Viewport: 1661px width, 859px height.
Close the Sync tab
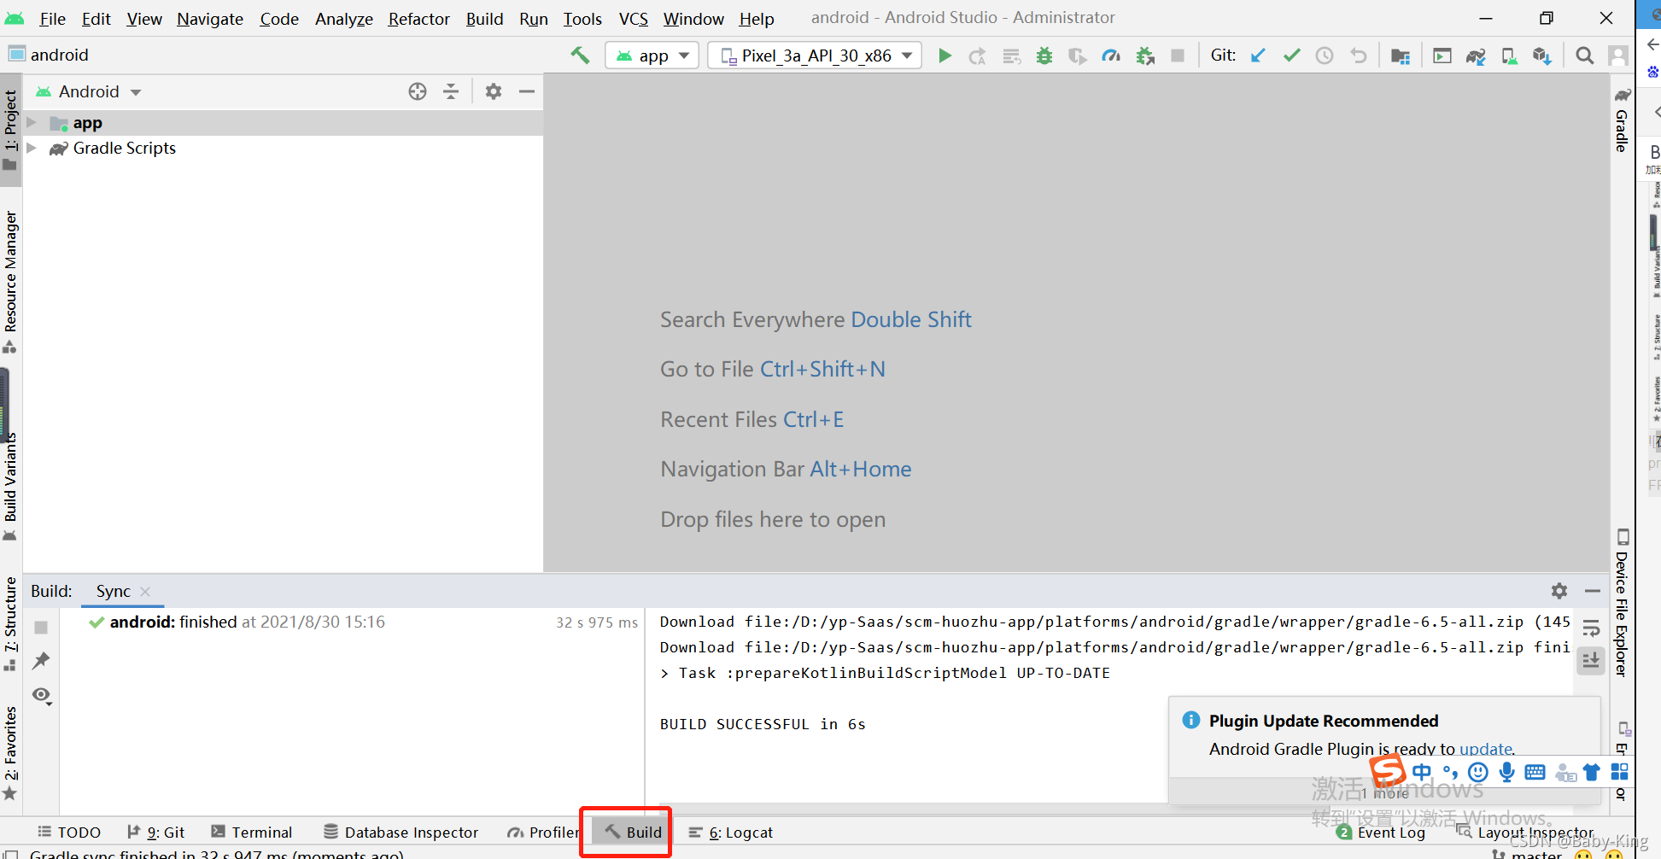pos(145,592)
